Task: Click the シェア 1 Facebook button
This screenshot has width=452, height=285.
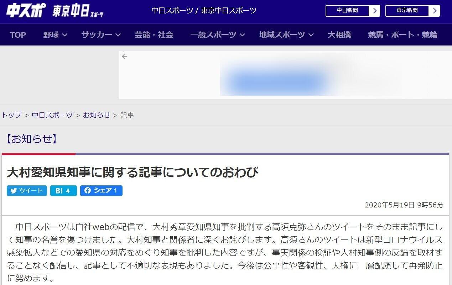Action: coord(102,191)
